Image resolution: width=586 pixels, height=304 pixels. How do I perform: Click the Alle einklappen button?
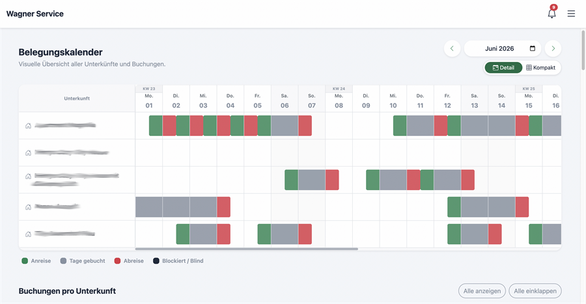535,291
